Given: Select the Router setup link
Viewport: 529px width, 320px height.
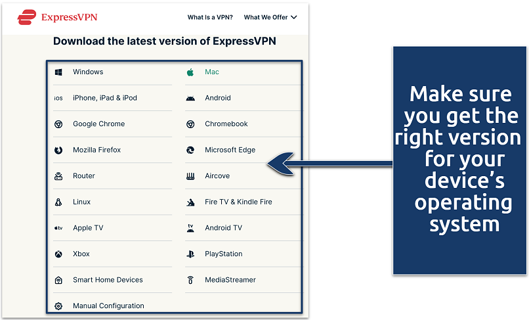Looking at the screenshot, I should pyautogui.click(x=84, y=176).
